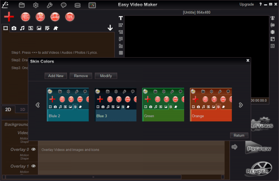Screen dimensions: 279x181
Task: Open the LRC lyrics tool
Action: click(x=40, y=17)
